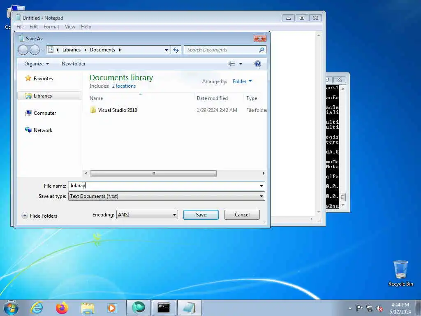Open the Help menu in Notepad
421x316 pixels.
tap(86, 27)
